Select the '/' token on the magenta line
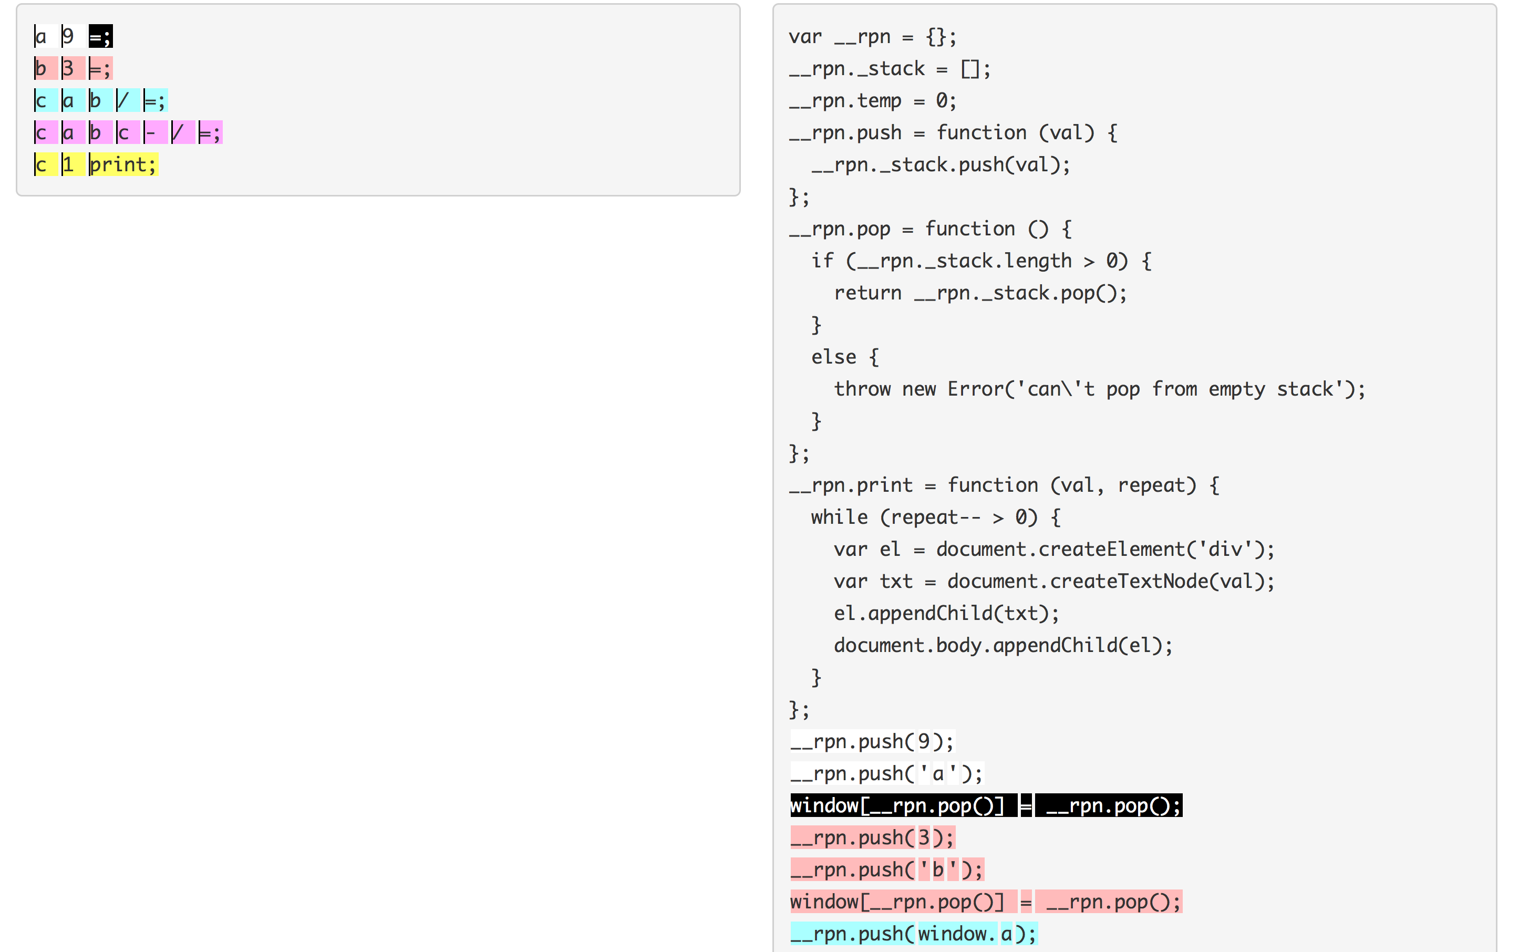The height and width of the screenshot is (952, 1529). pyautogui.click(x=183, y=132)
